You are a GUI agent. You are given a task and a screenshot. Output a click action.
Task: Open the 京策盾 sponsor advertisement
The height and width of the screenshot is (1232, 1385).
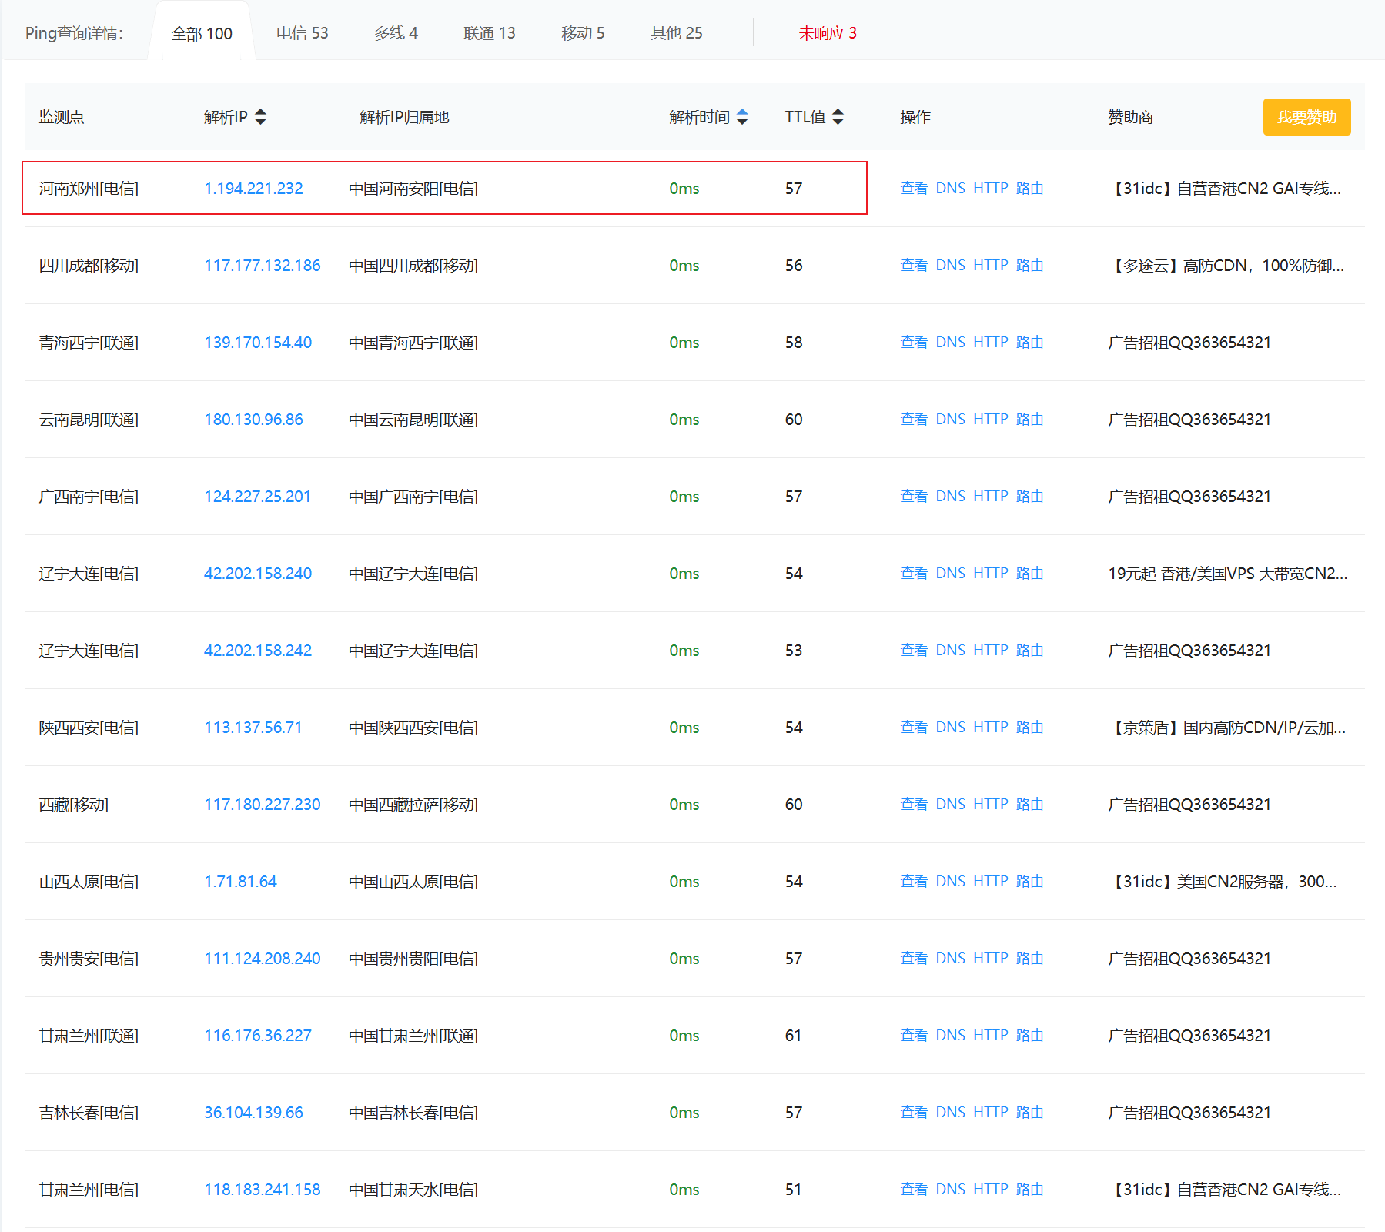[x=1226, y=728]
